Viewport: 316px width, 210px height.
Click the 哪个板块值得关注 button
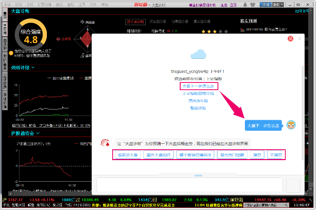pos(195,155)
